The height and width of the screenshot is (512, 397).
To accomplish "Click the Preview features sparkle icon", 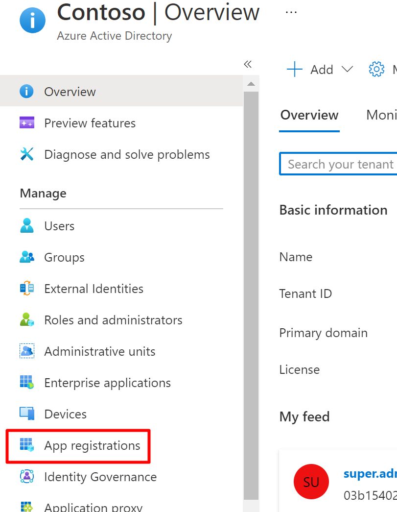I will point(27,123).
